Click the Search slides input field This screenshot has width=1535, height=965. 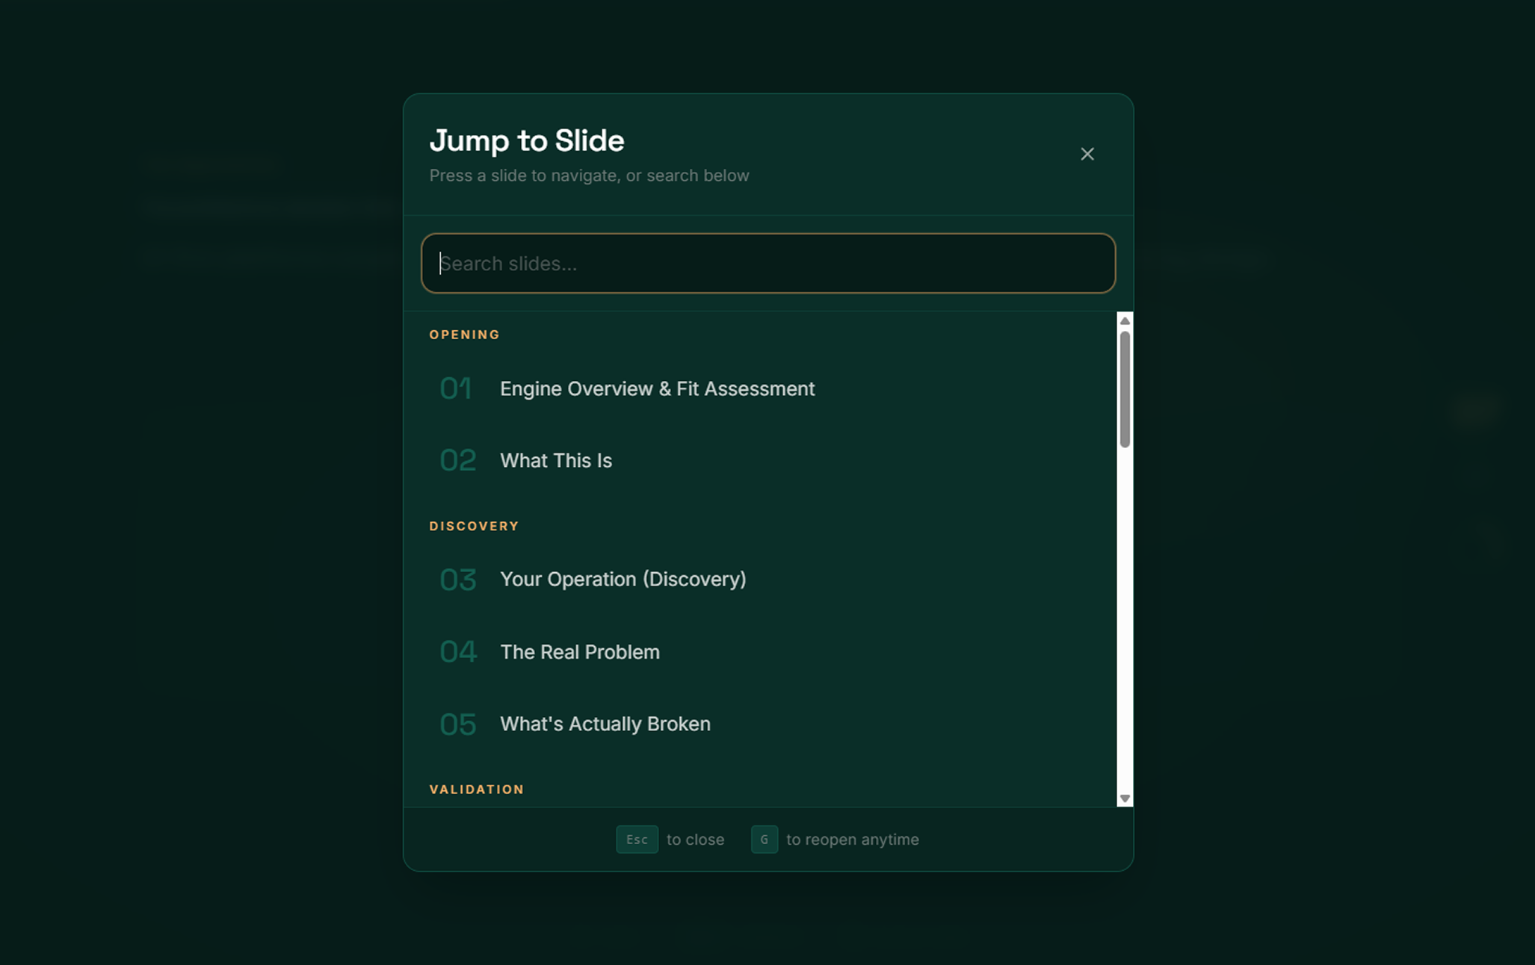(767, 264)
